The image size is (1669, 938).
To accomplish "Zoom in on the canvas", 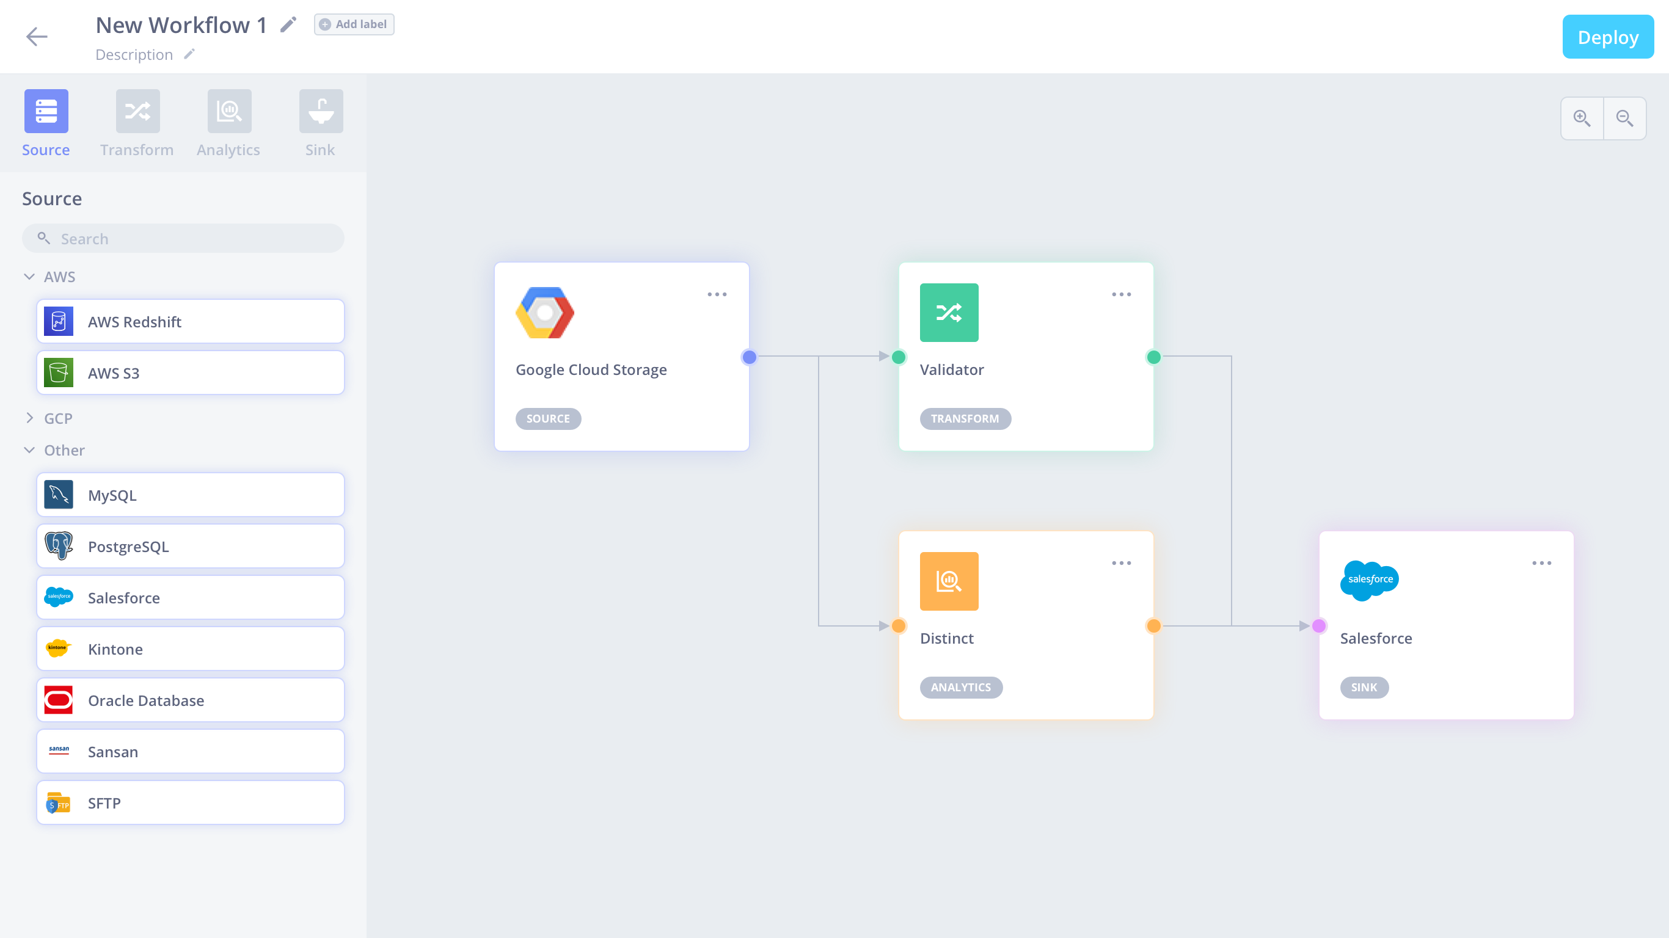I will 1582,118.
